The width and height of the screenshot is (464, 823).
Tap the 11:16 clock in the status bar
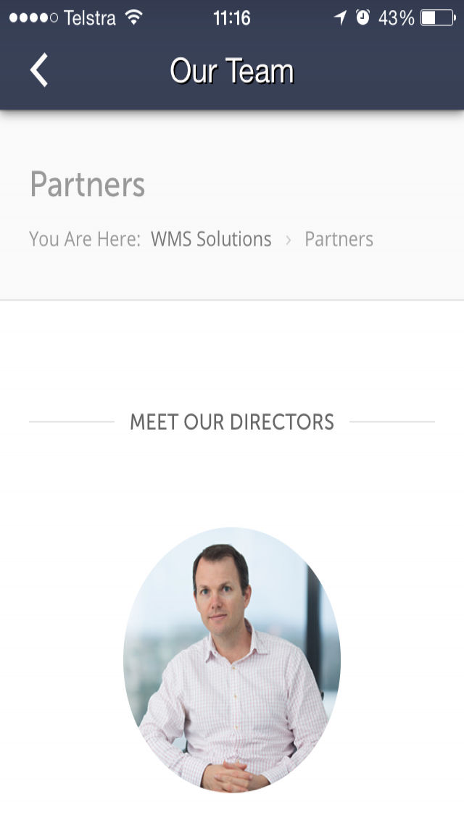pyautogui.click(x=232, y=18)
